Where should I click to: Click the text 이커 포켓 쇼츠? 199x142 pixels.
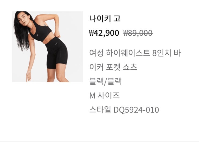113,67
